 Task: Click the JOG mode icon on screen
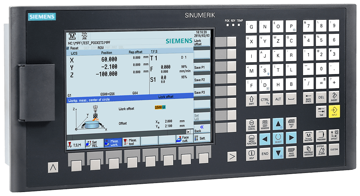84,36
